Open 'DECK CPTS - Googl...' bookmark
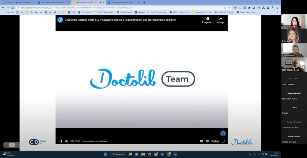 click(105, 12)
